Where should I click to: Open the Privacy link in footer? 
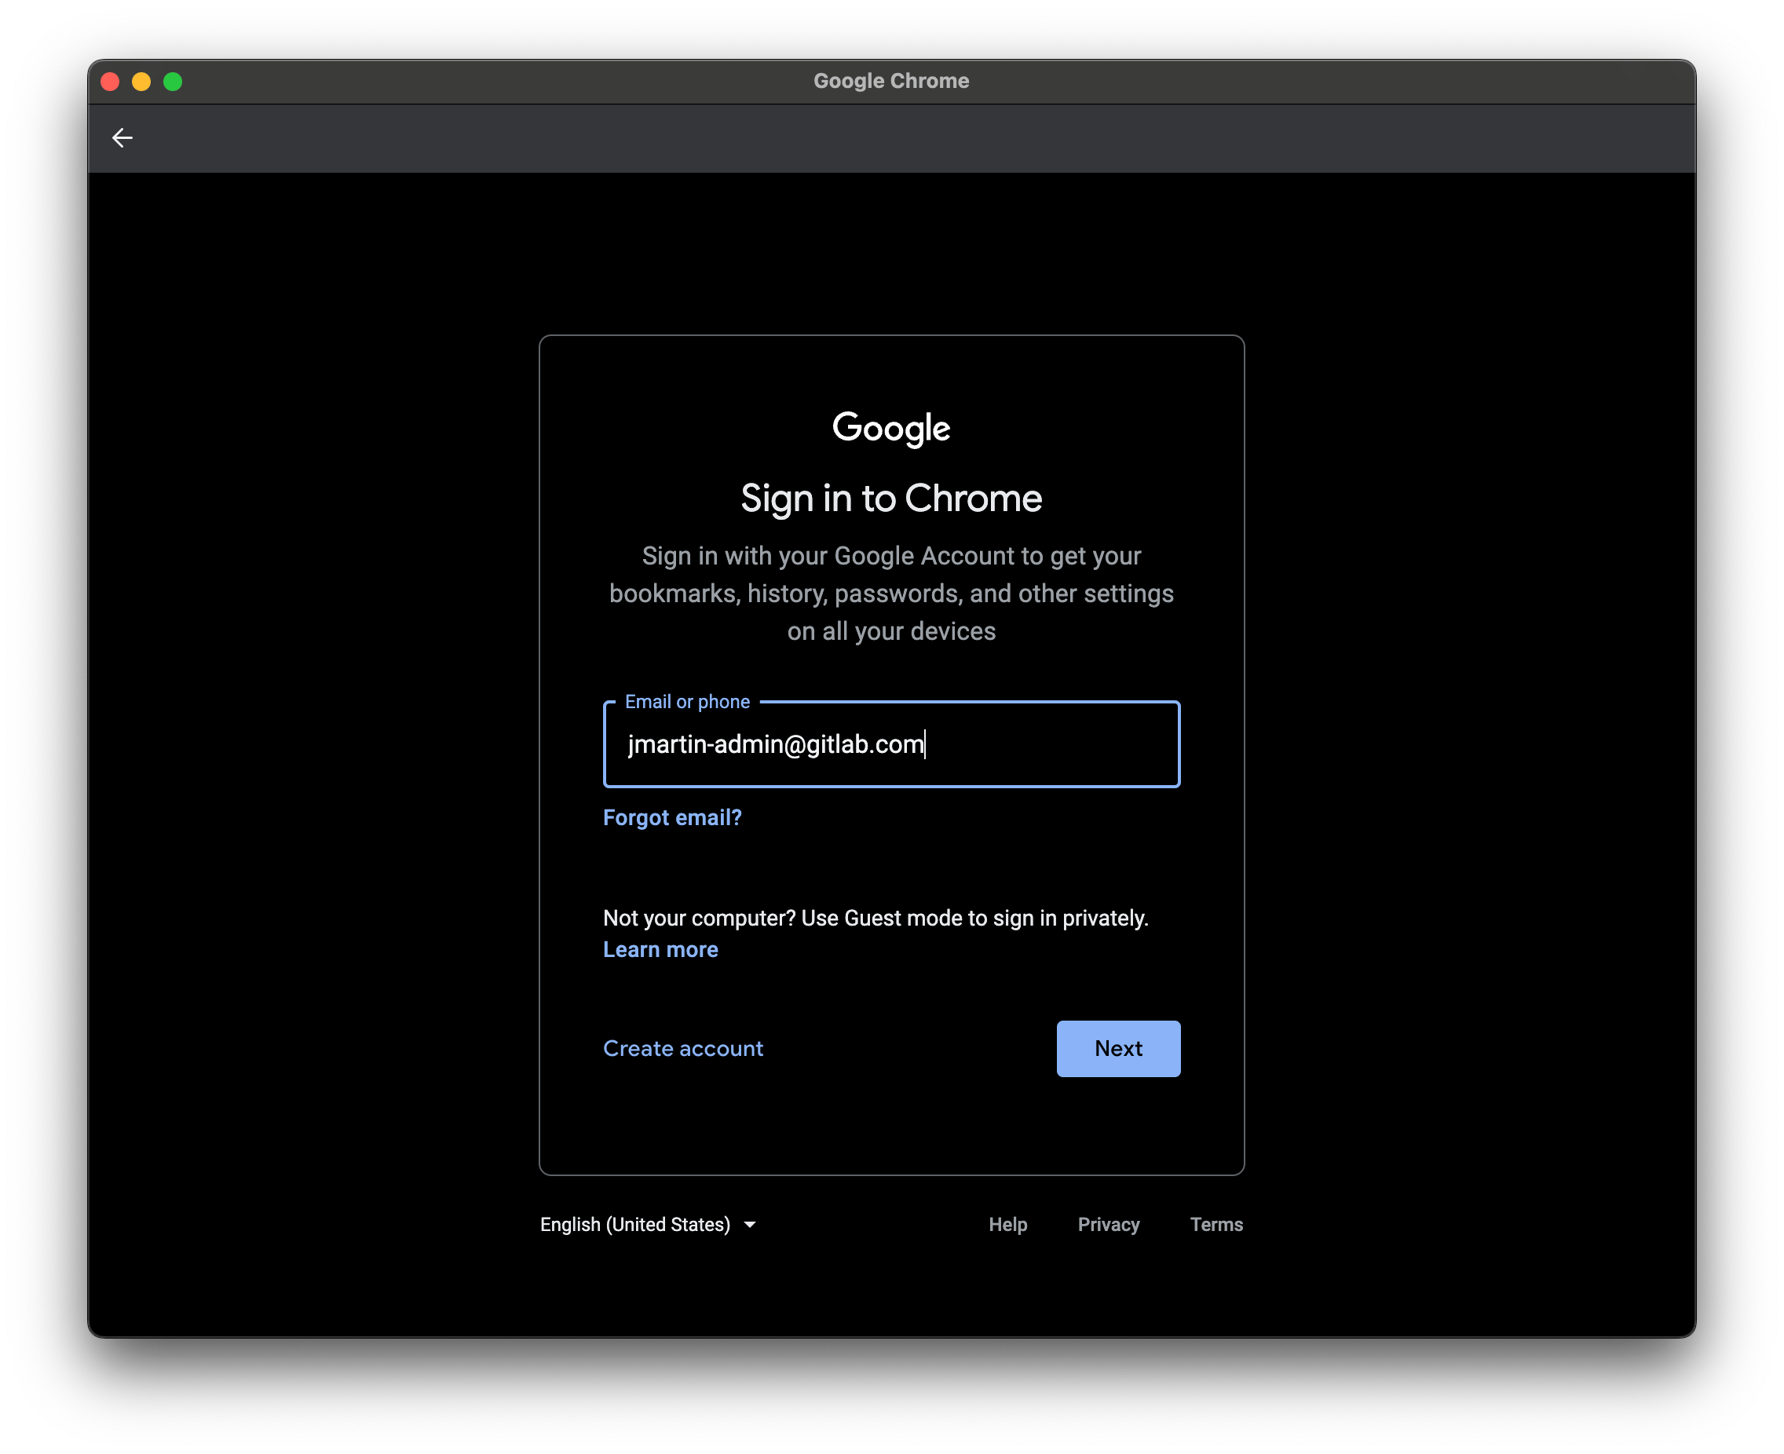(x=1108, y=1224)
